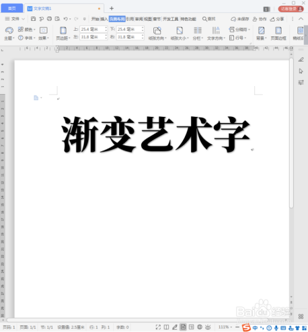Click the 字数: 0 word count
This screenshot has width=308, height=332.
123,327
